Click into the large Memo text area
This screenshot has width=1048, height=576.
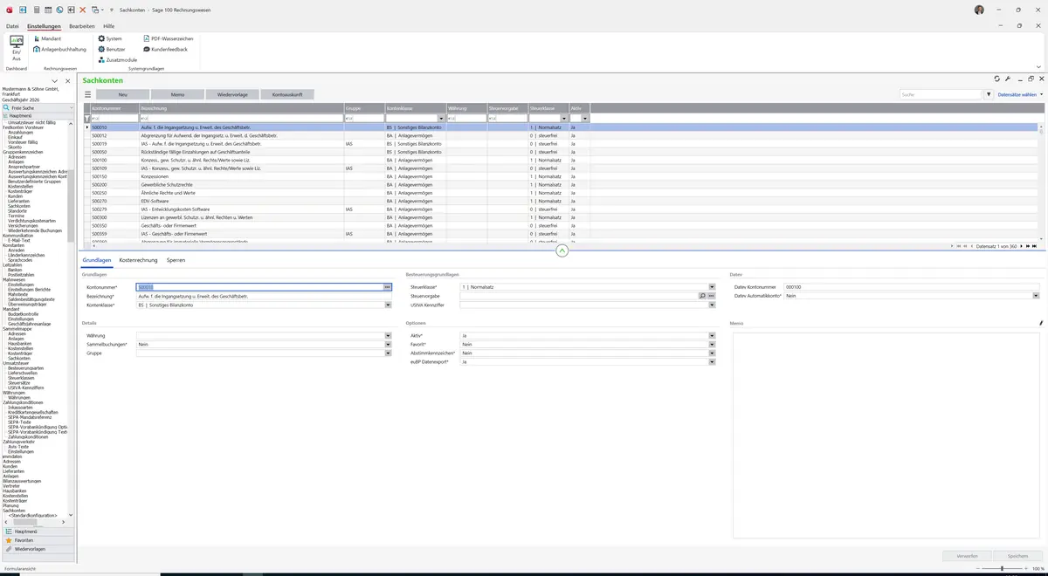click(x=887, y=436)
